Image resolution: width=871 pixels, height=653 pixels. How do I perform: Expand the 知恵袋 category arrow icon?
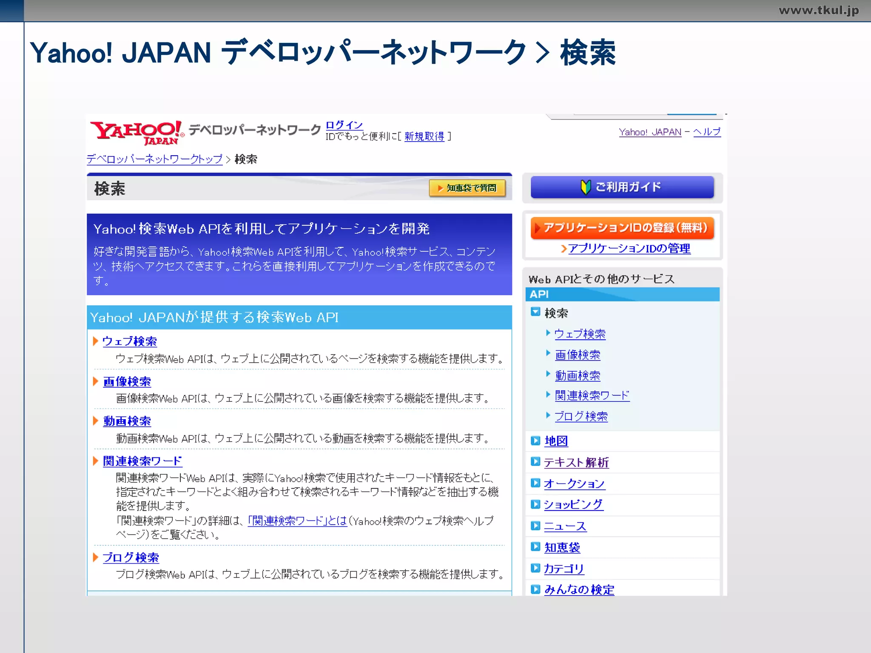[535, 547]
